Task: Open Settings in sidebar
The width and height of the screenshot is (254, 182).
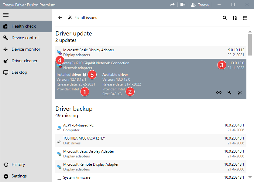Action: tap(26, 176)
